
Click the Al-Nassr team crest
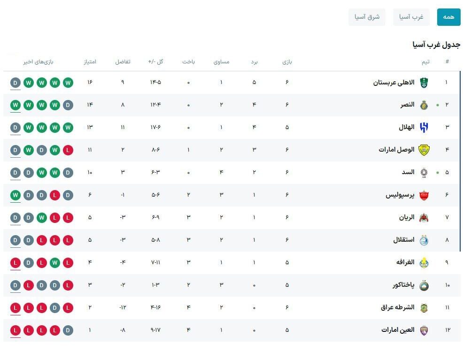[x=424, y=105]
